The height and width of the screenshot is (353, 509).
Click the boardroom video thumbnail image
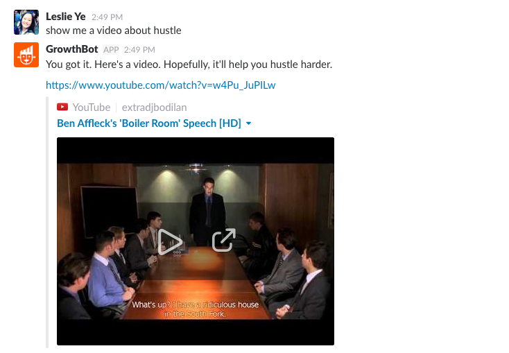click(196, 241)
